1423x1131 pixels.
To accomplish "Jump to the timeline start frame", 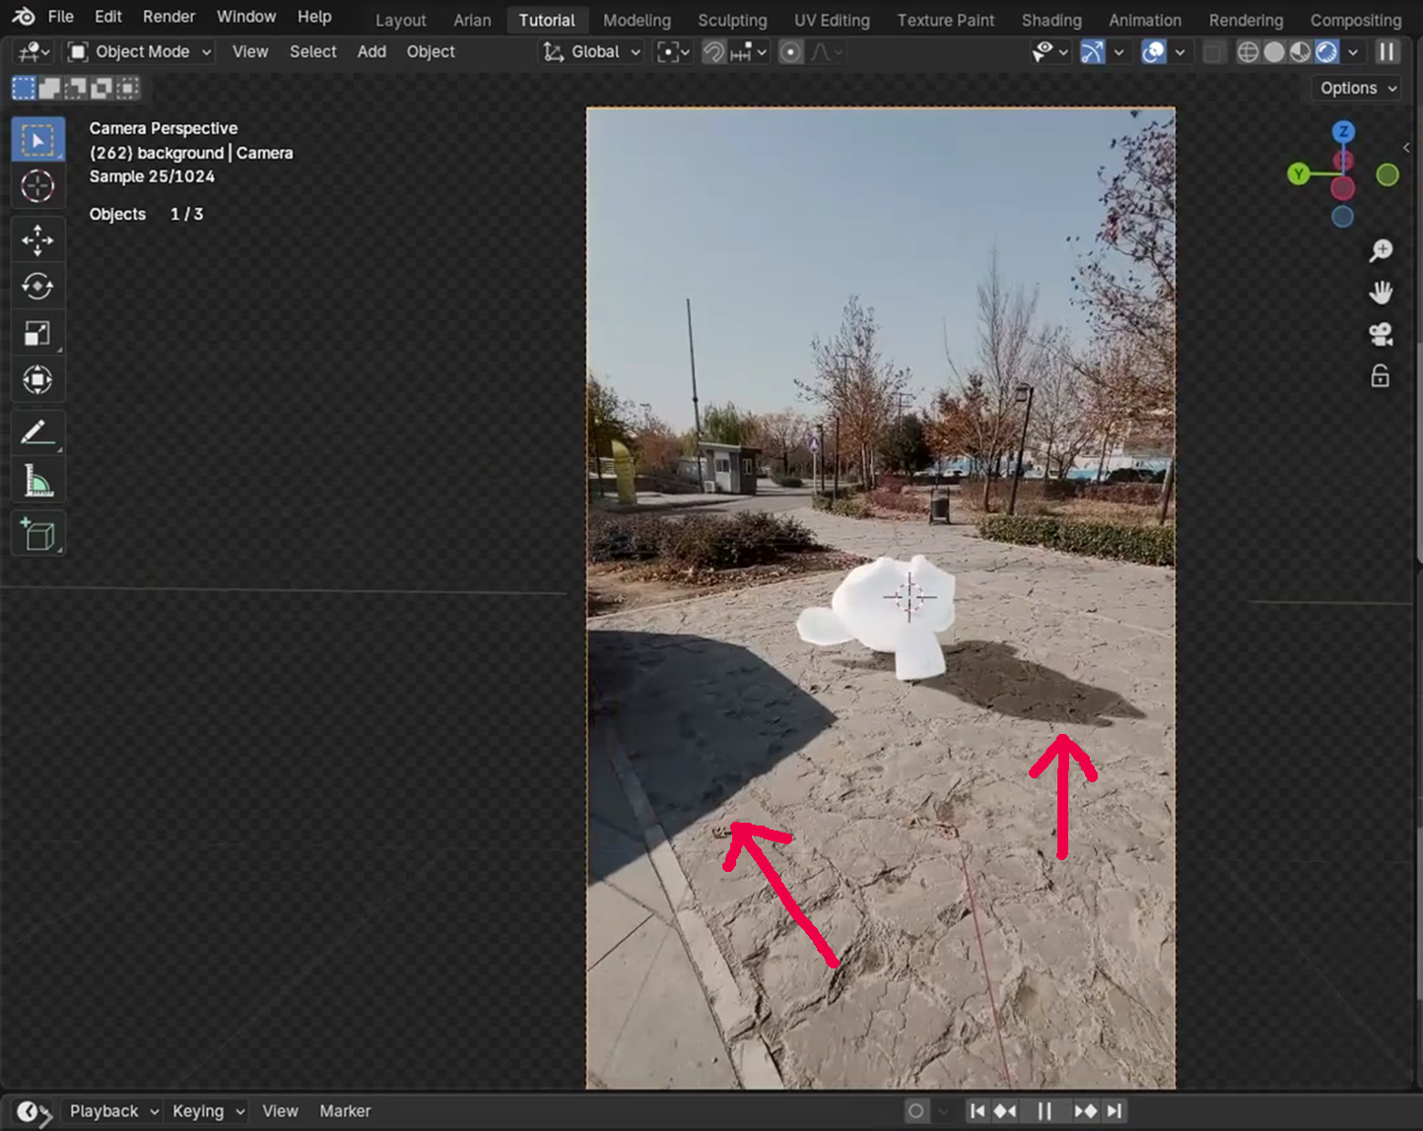I will coord(977,1111).
